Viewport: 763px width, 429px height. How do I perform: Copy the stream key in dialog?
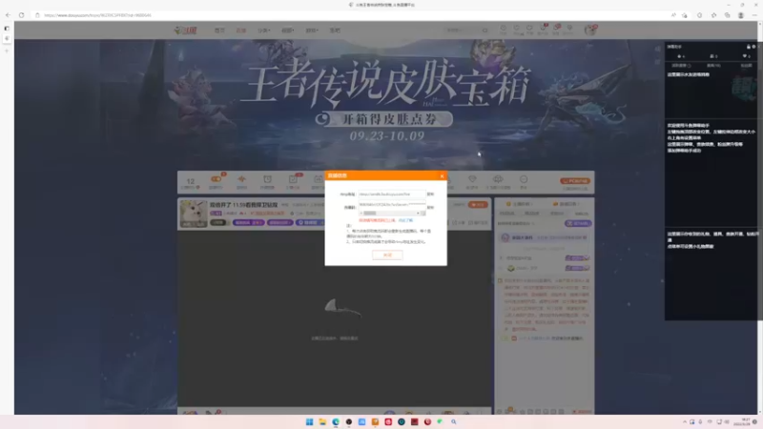click(x=430, y=207)
